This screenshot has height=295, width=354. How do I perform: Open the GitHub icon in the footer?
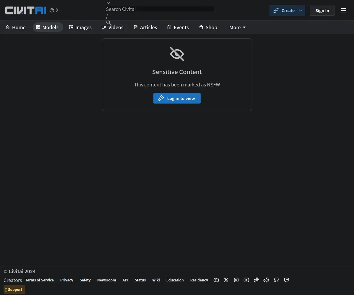(276, 280)
